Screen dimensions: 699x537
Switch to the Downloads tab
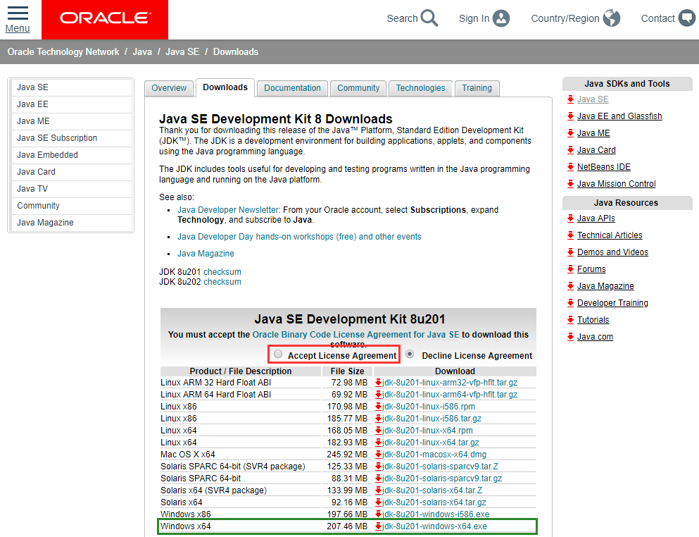point(225,87)
